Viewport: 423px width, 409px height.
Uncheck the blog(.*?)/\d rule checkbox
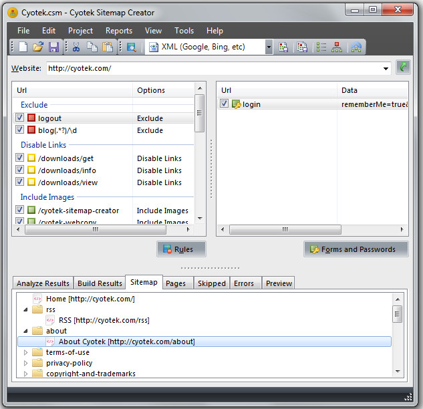tap(19, 130)
